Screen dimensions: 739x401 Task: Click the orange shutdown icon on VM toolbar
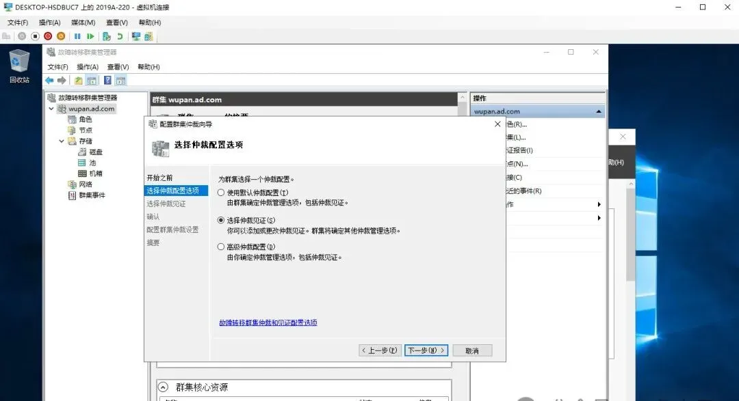(x=61, y=36)
